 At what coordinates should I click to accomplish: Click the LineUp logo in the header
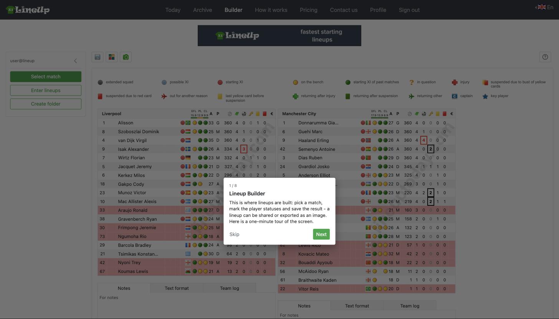(28, 10)
